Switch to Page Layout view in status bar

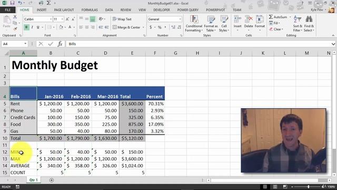pos(275,186)
